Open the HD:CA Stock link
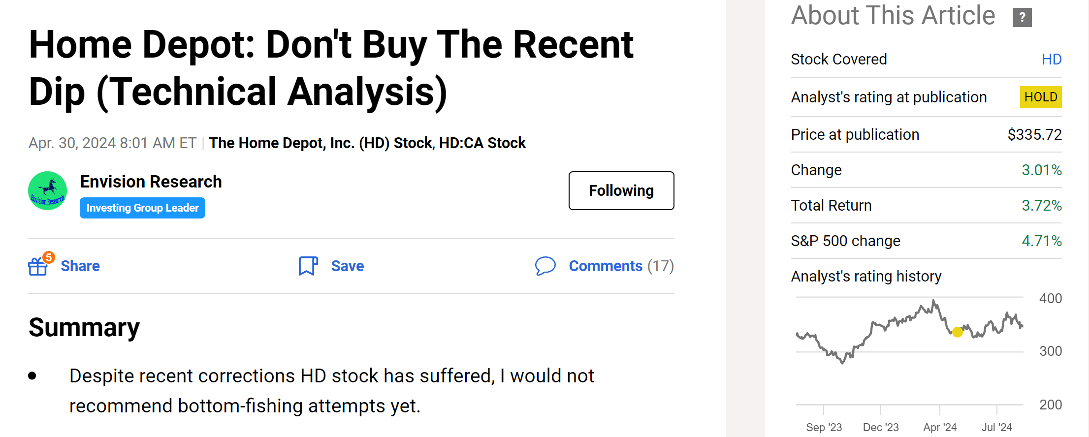This screenshot has width=1089, height=437. [x=482, y=143]
